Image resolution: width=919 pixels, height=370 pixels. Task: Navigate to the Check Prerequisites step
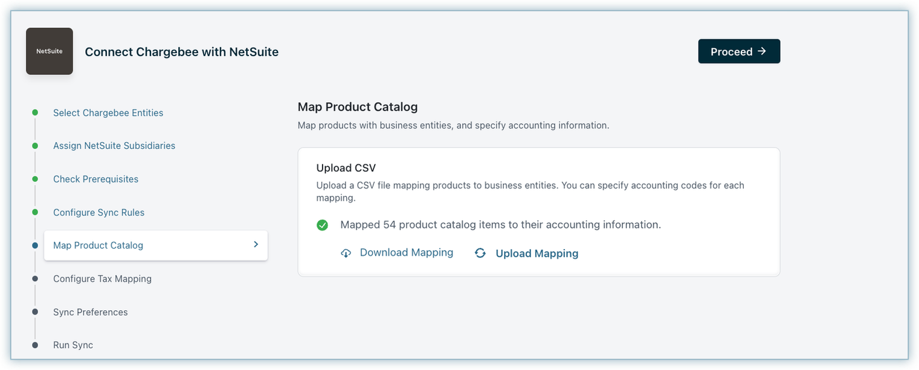pyautogui.click(x=95, y=179)
